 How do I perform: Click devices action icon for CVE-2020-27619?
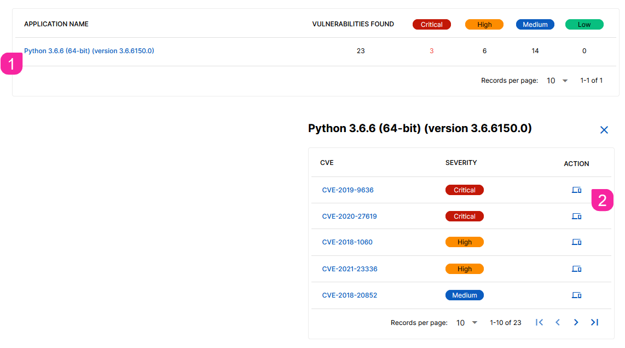coord(576,216)
